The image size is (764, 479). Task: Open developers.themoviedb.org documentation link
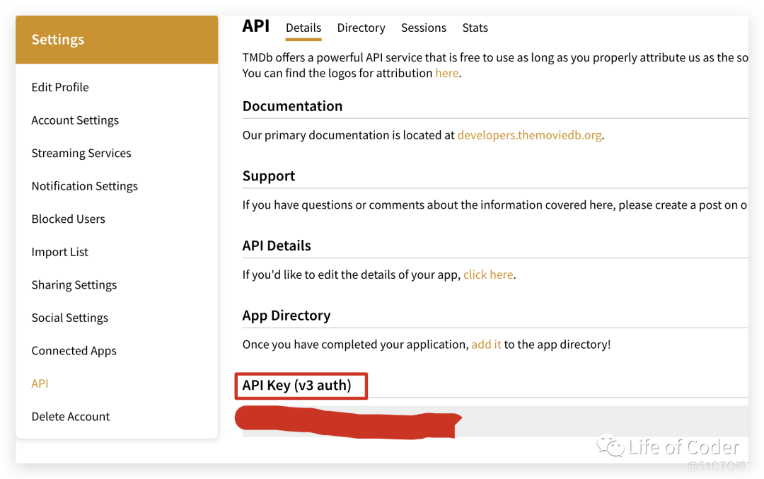529,135
